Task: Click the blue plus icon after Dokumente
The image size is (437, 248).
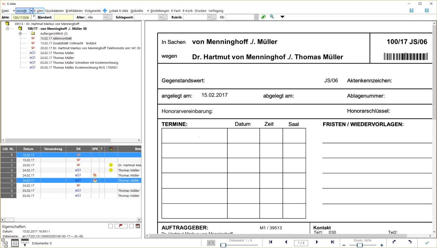Action: pyautogui.click(x=105, y=11)
